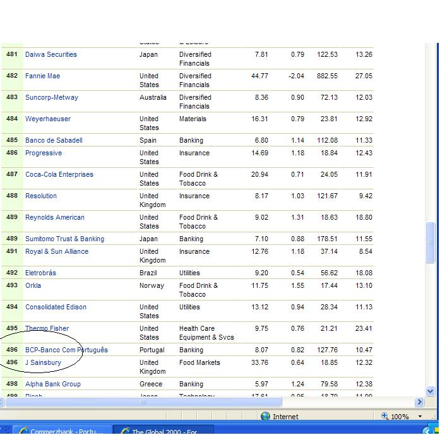The height and width of the screenshot is (435, 440).
Task: Open the zoom level dropdown arrow
Action: 420,417
